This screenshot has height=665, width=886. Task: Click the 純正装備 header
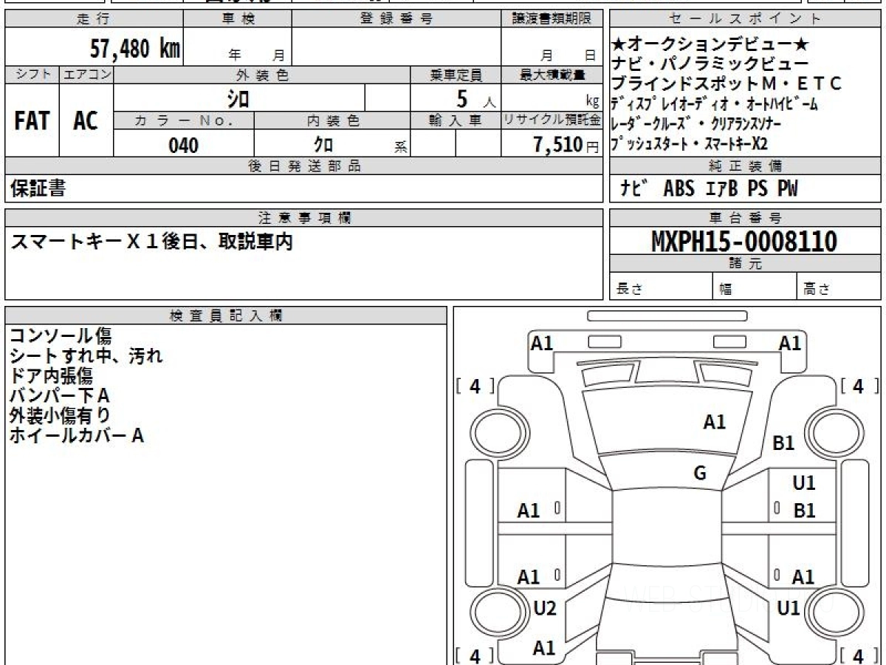pos(746,166)
